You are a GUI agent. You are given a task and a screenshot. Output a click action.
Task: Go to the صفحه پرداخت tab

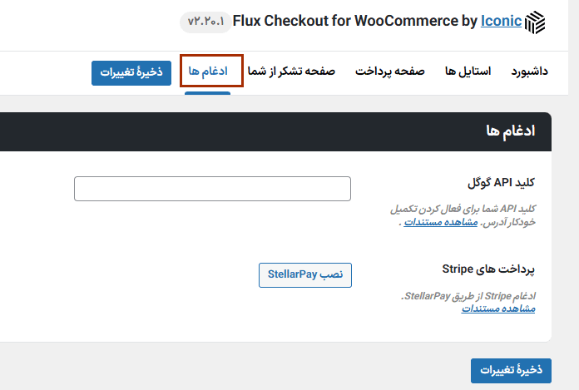390,72
